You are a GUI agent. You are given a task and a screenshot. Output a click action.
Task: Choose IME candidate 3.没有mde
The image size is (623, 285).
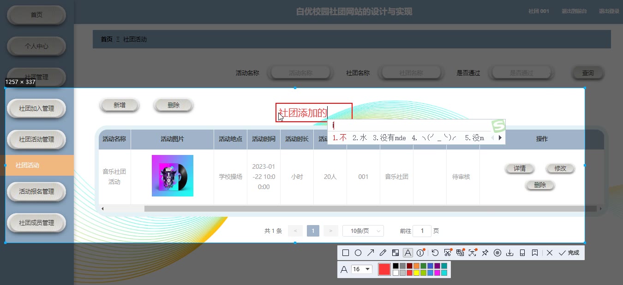pos(389,137)
